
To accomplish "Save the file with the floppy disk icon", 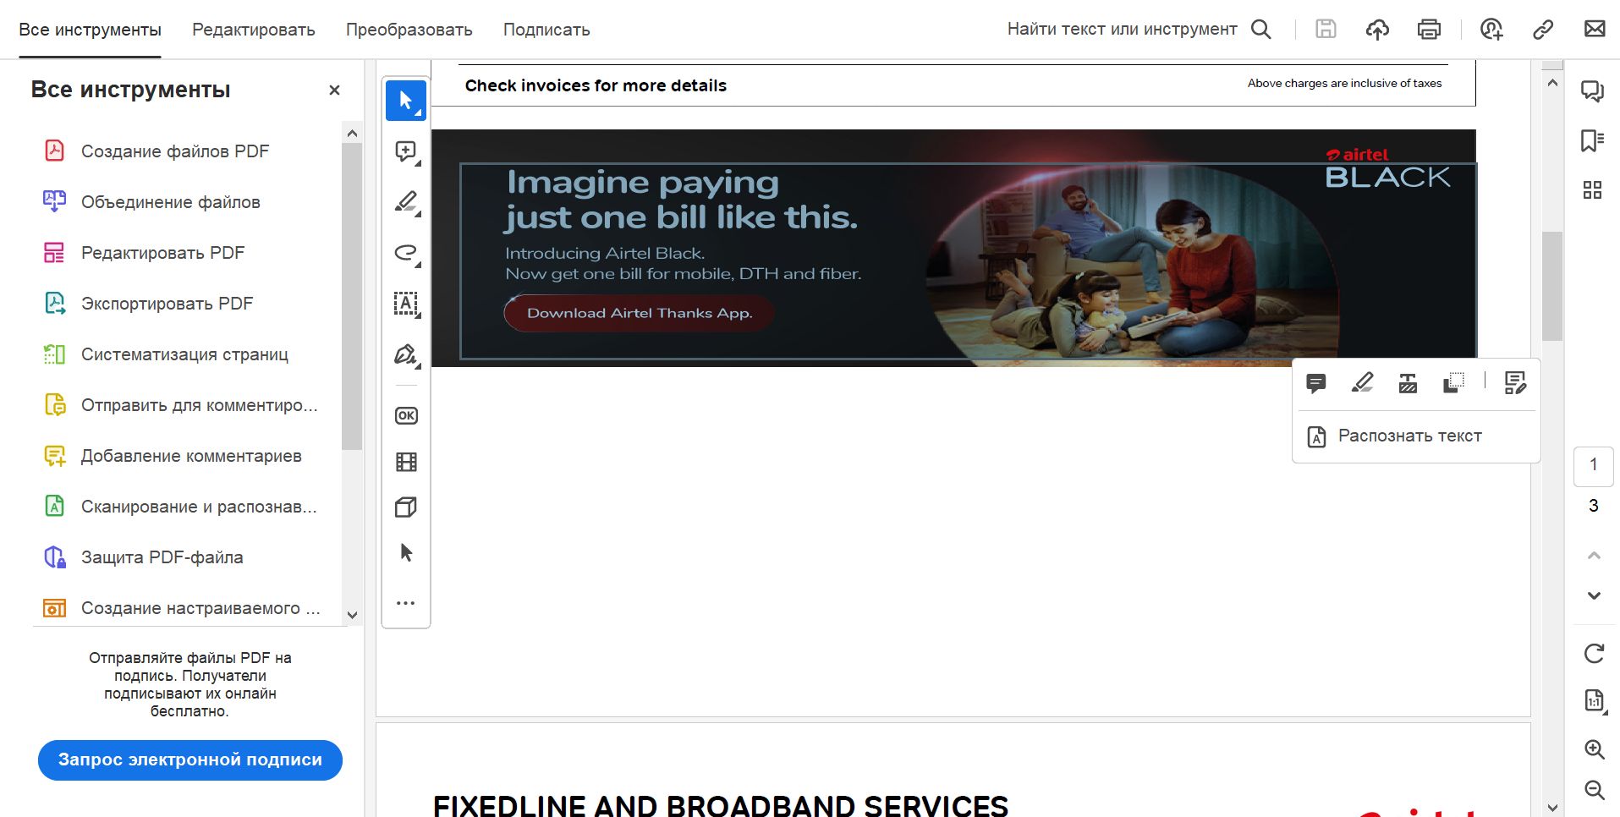I will click(1326, 30).
